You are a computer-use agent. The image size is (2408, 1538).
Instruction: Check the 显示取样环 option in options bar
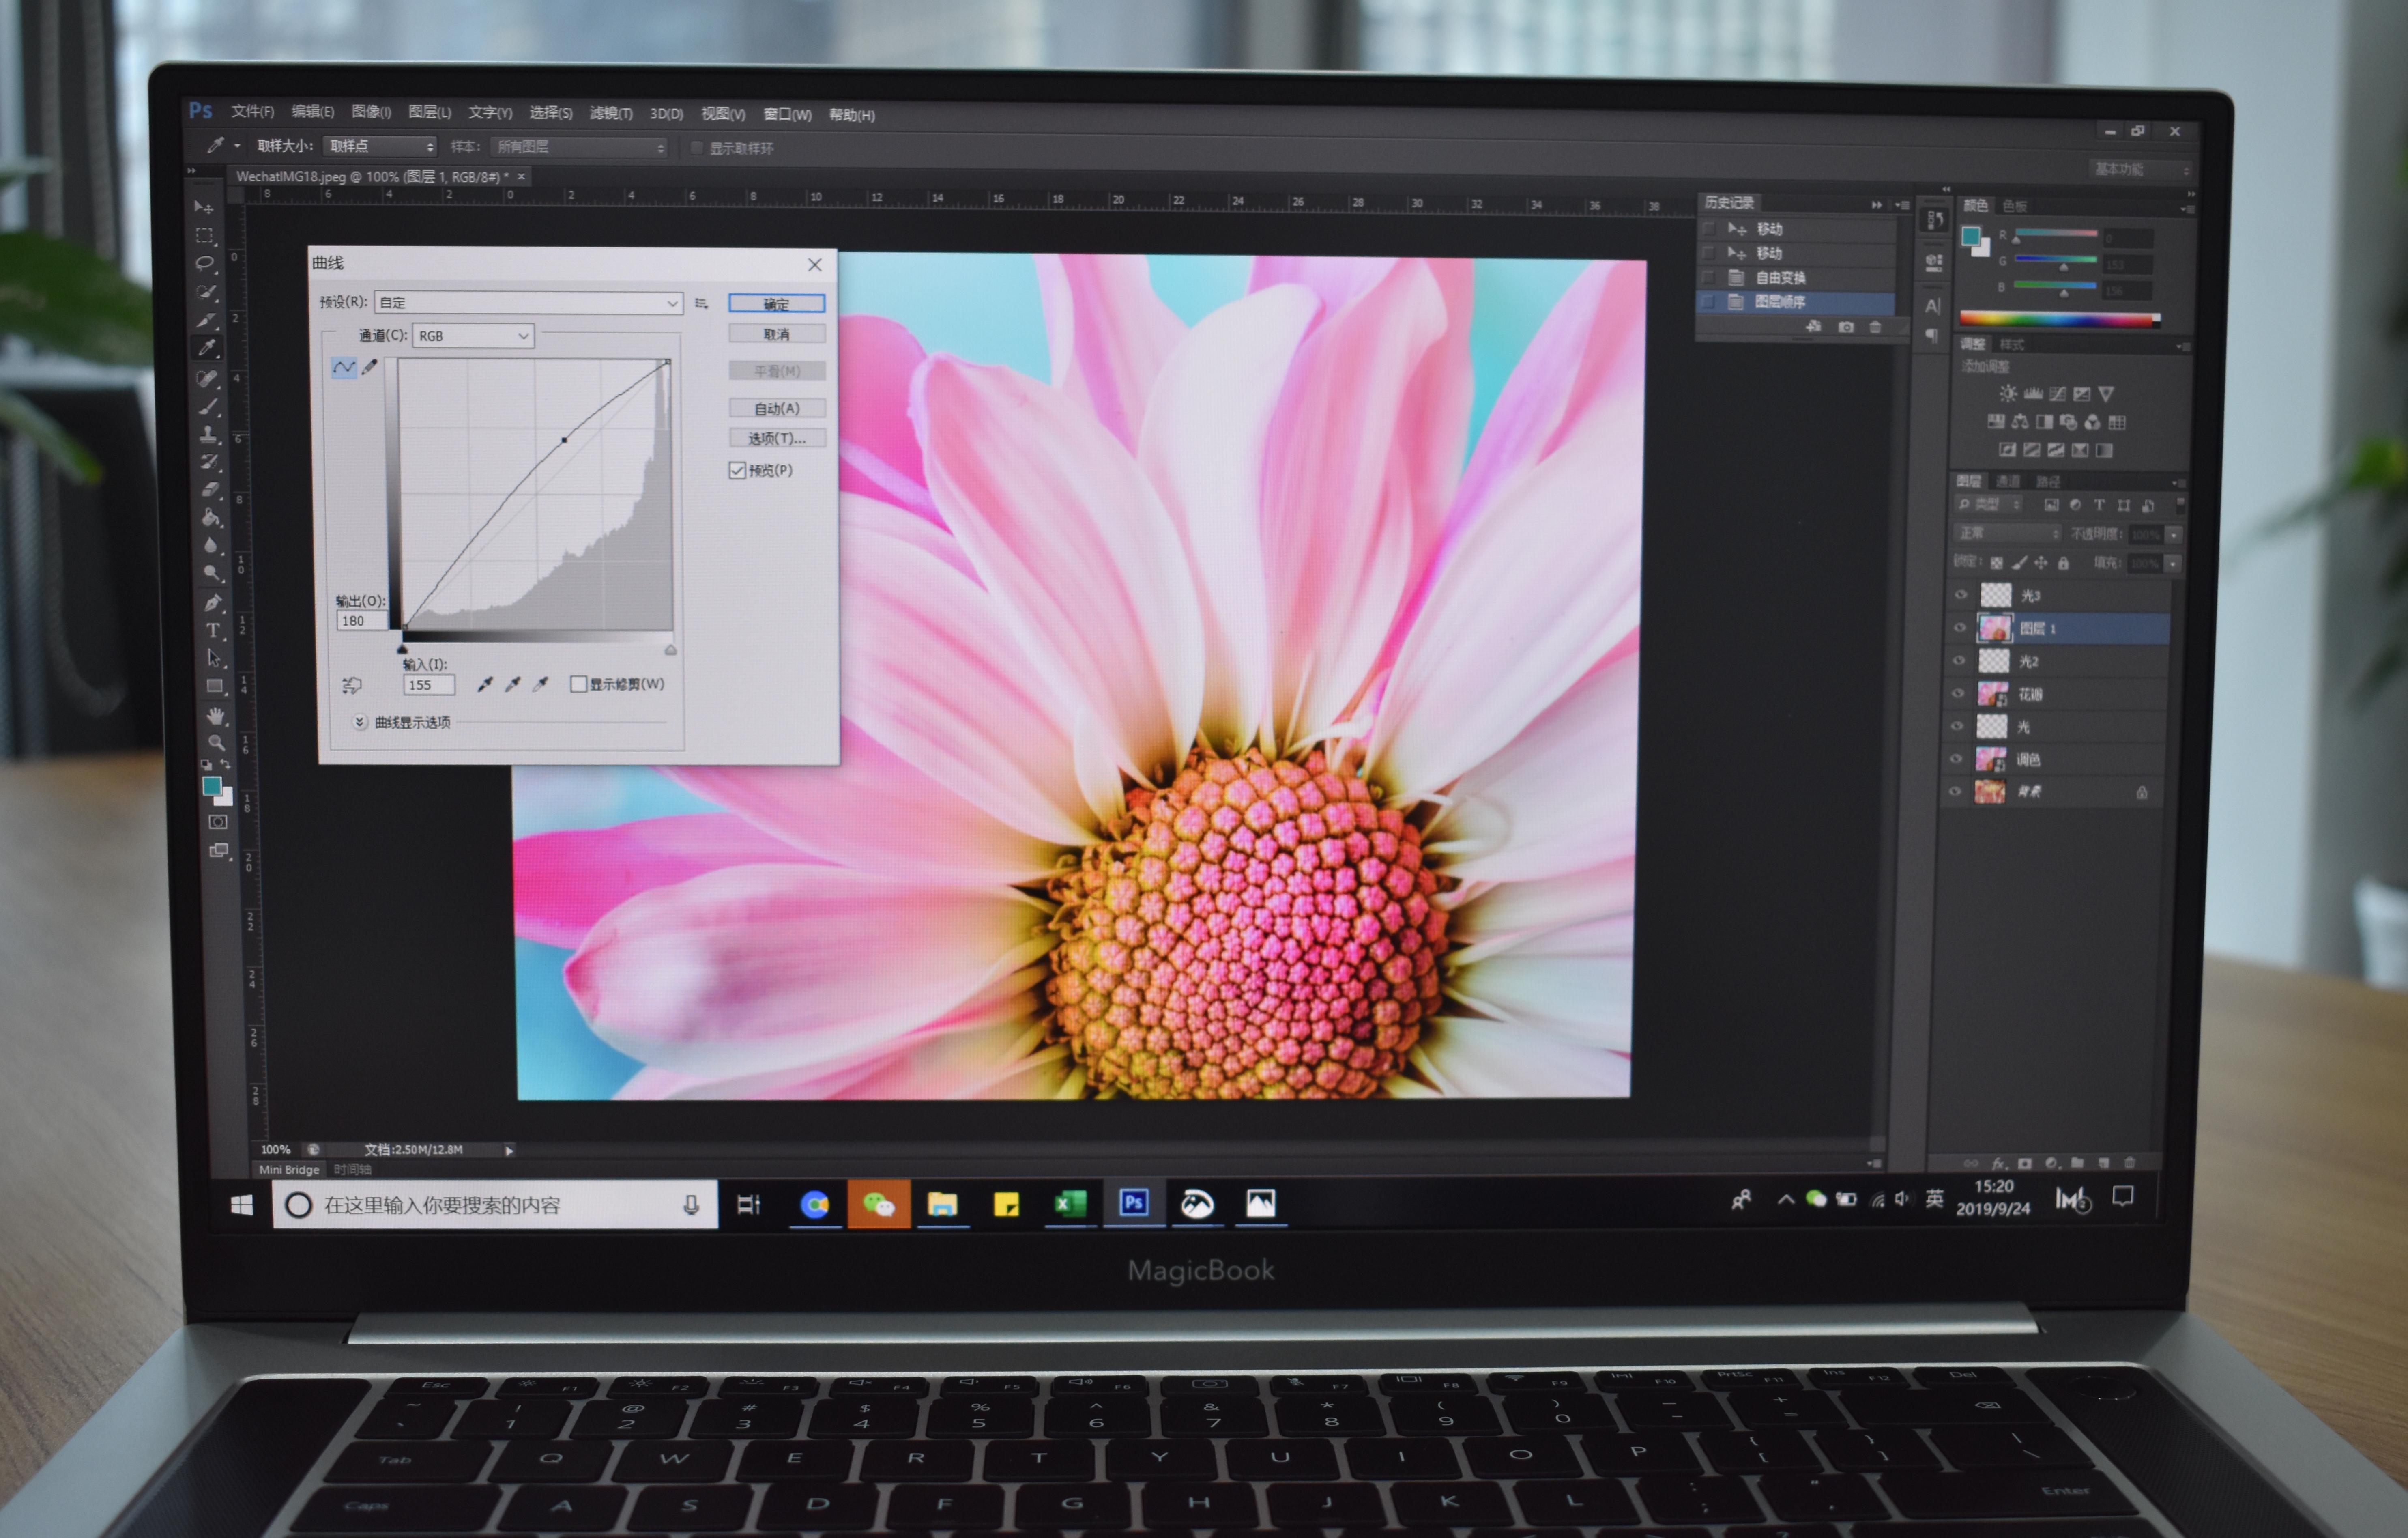(697, 148)
